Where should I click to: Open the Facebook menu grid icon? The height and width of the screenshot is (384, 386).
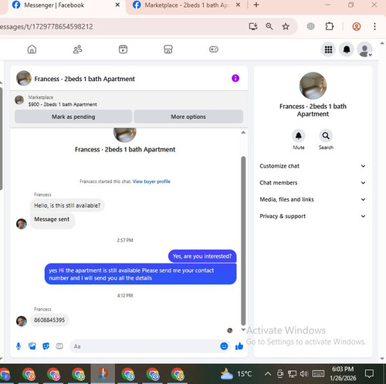click(328, 49)
